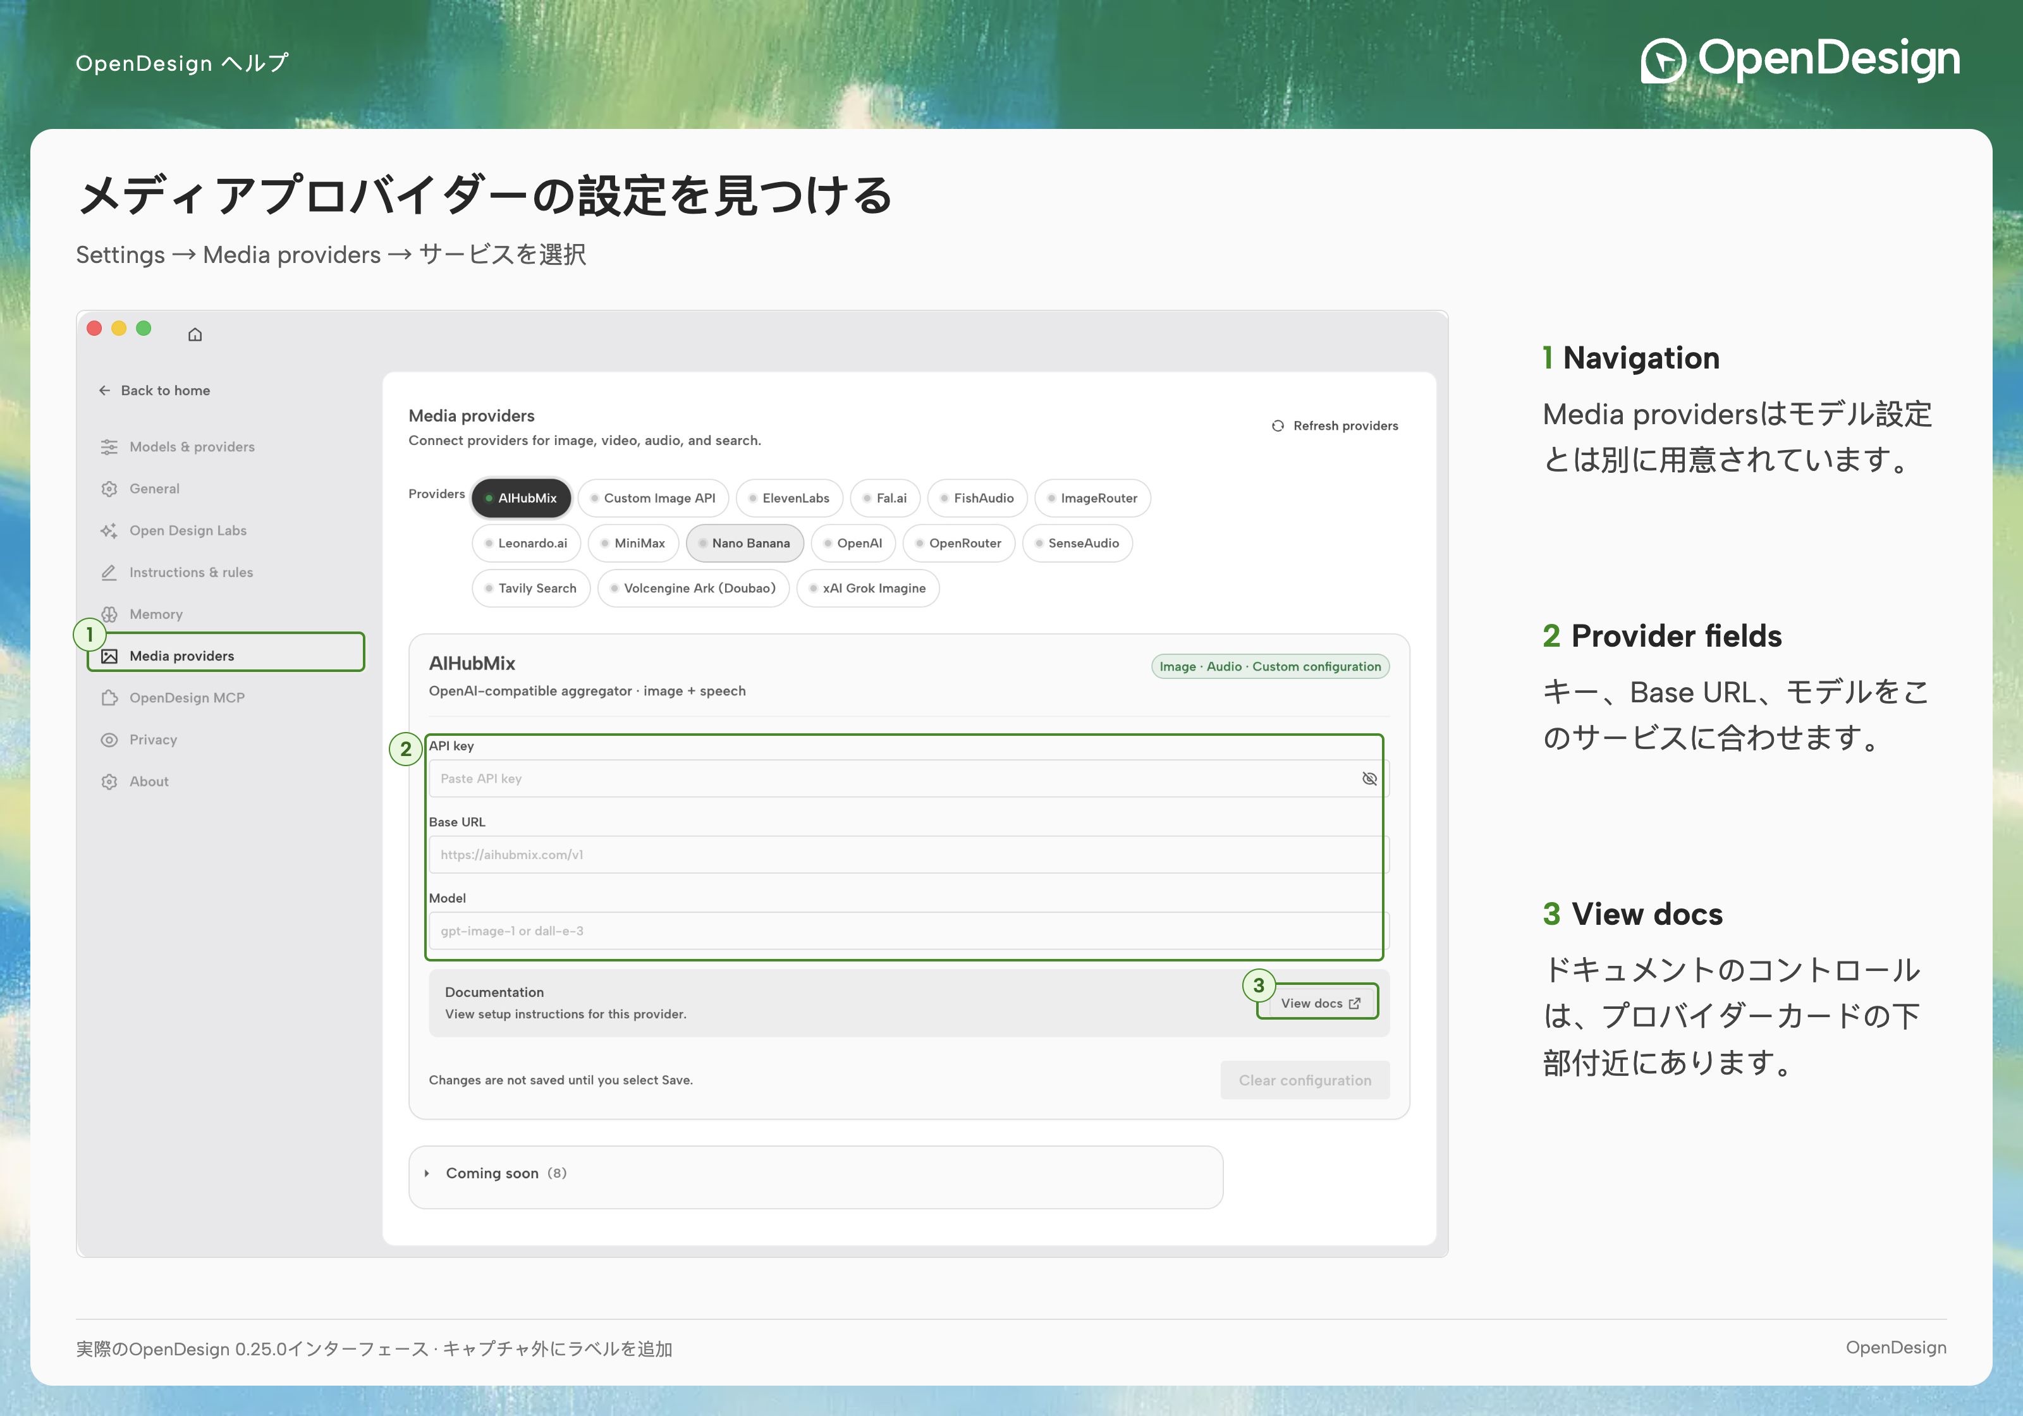Click the external link icon on View docs

coord(1354,1004)
